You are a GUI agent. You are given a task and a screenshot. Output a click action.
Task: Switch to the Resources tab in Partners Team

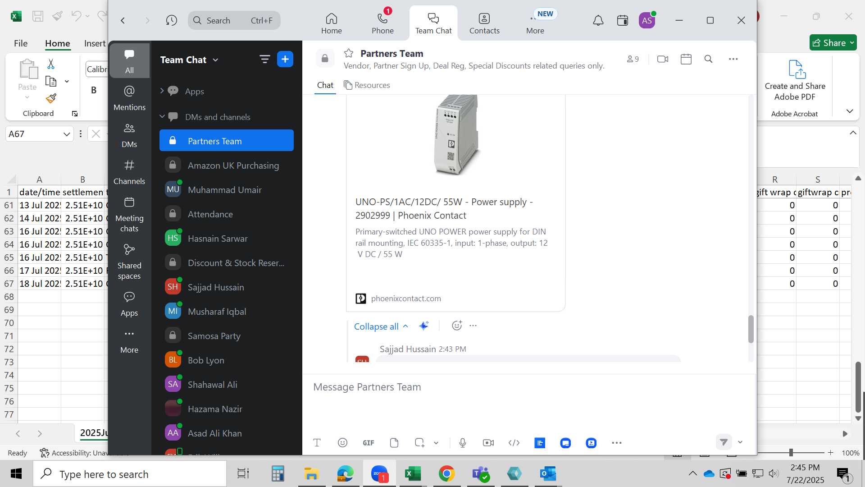[367, 85]
